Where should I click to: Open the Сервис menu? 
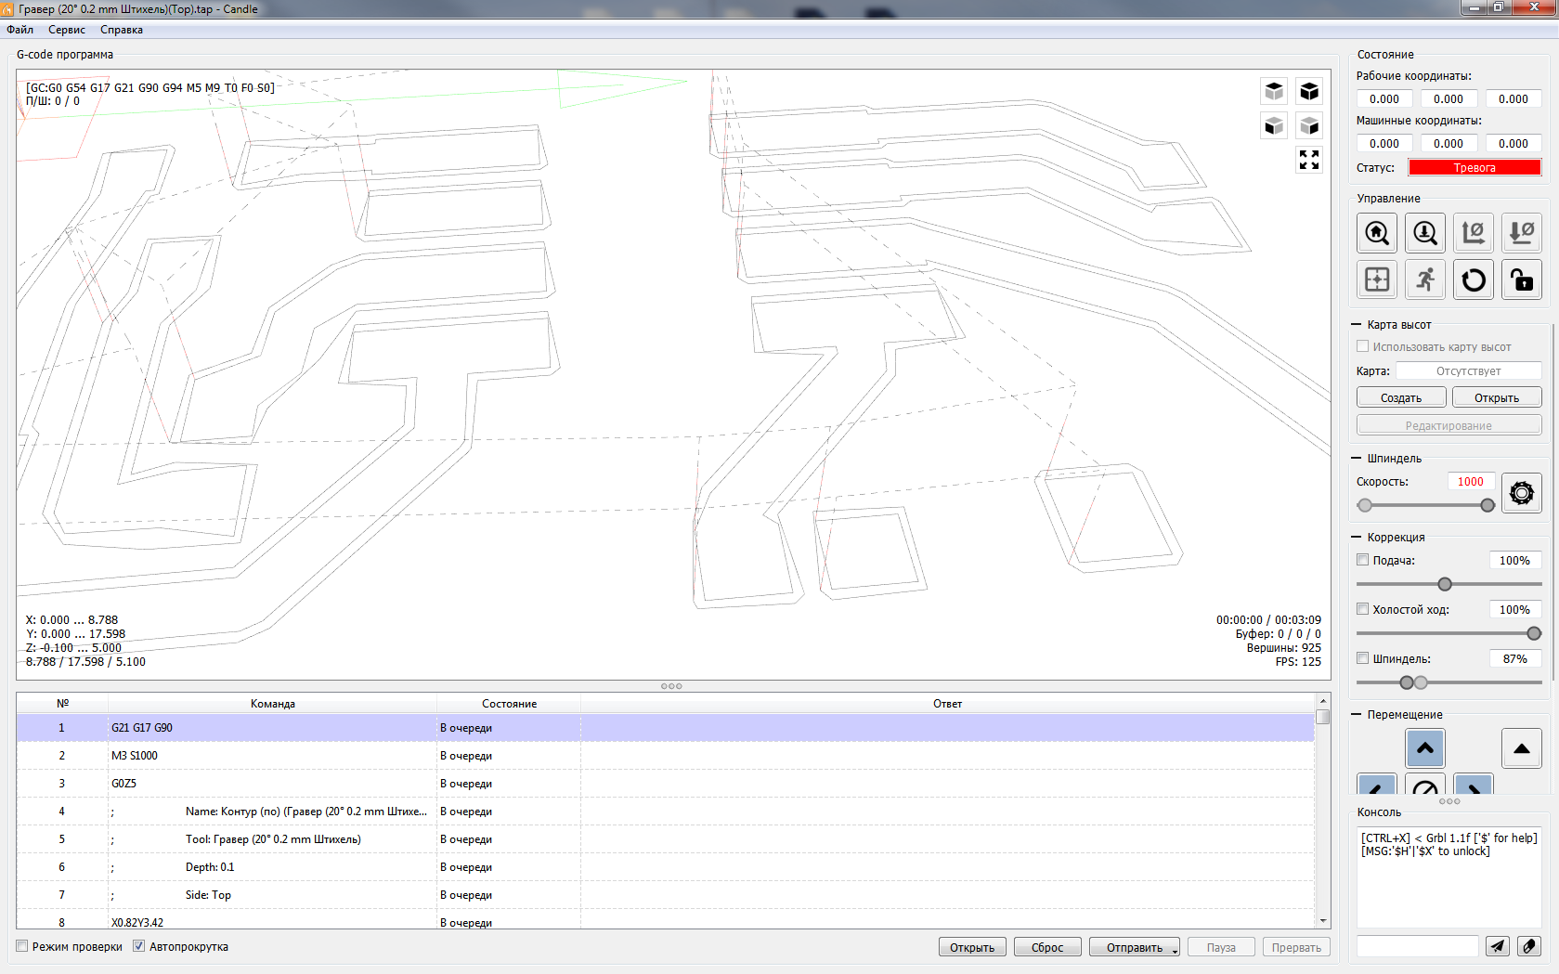click(67, 30)
